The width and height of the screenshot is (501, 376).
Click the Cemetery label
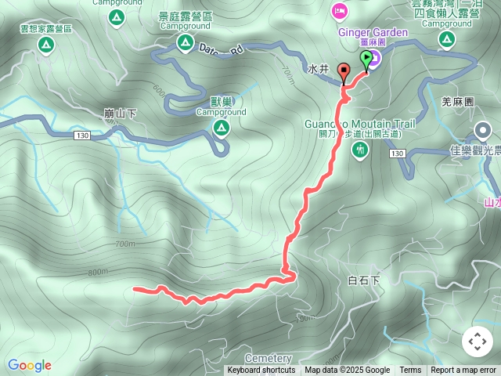click(269, 359)
